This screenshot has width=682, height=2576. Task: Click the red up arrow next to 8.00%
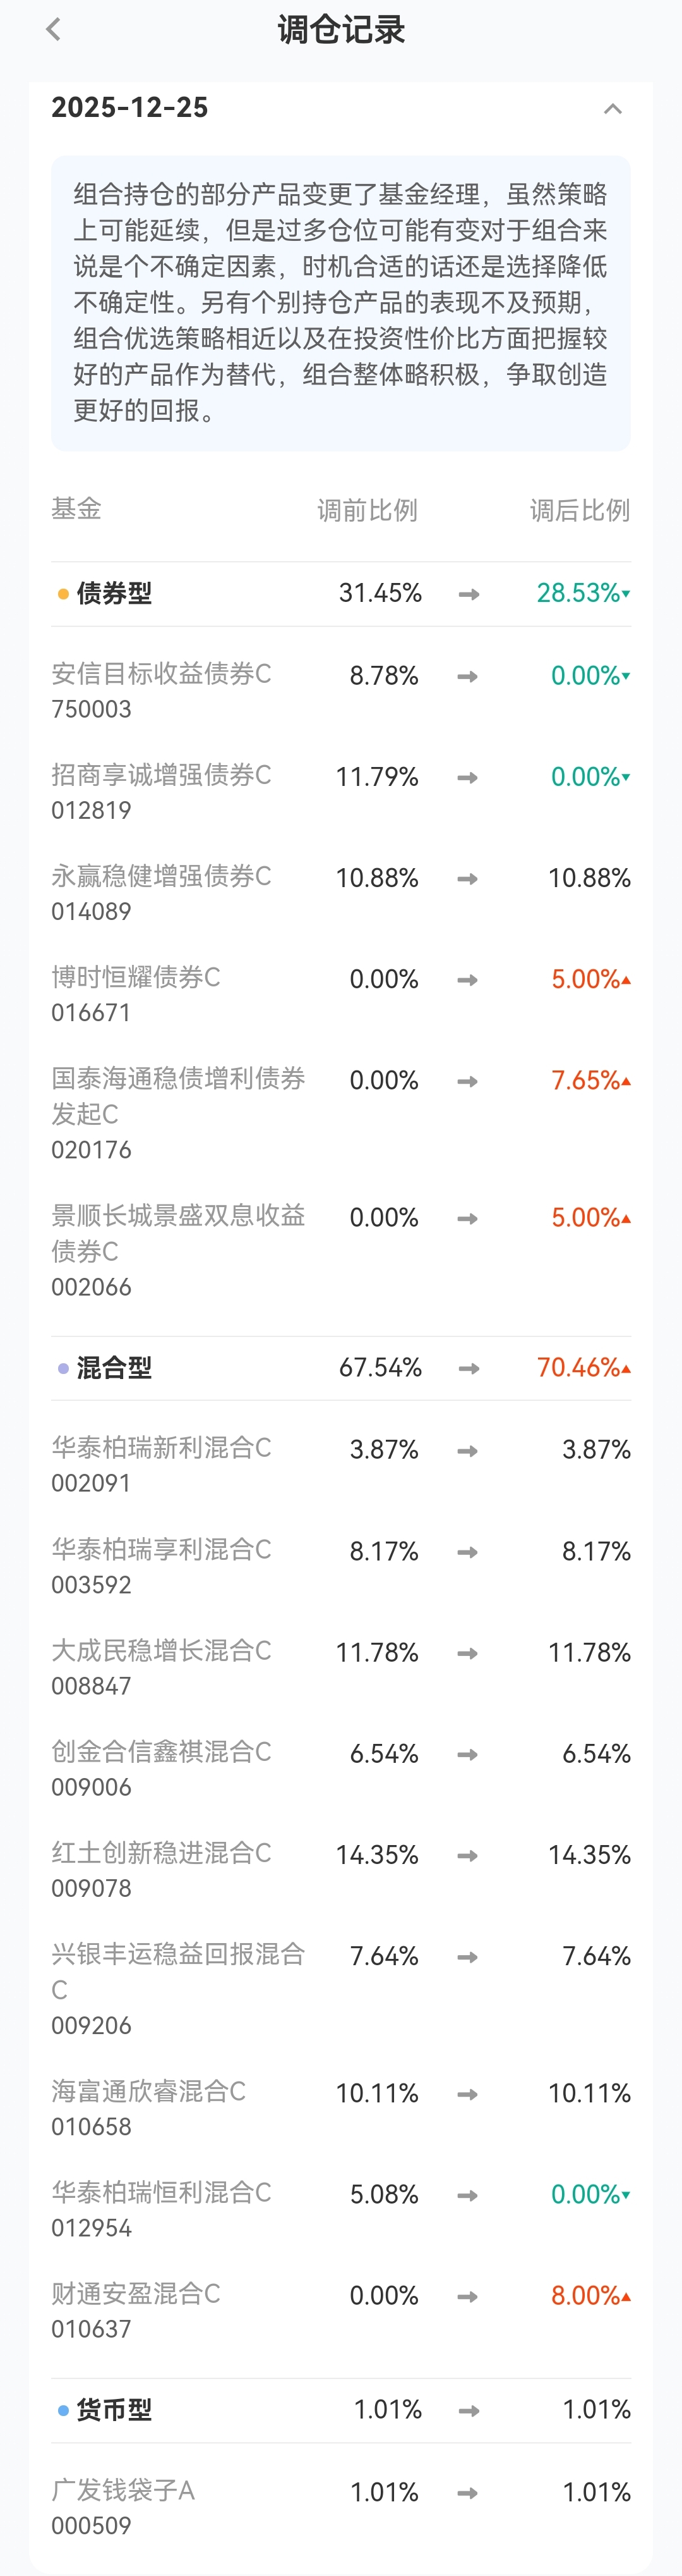coord(626,2297)
